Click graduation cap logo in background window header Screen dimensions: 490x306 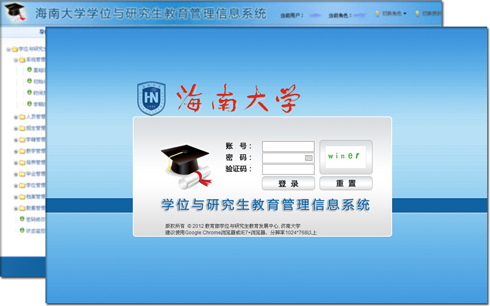(x=15, y=12)
